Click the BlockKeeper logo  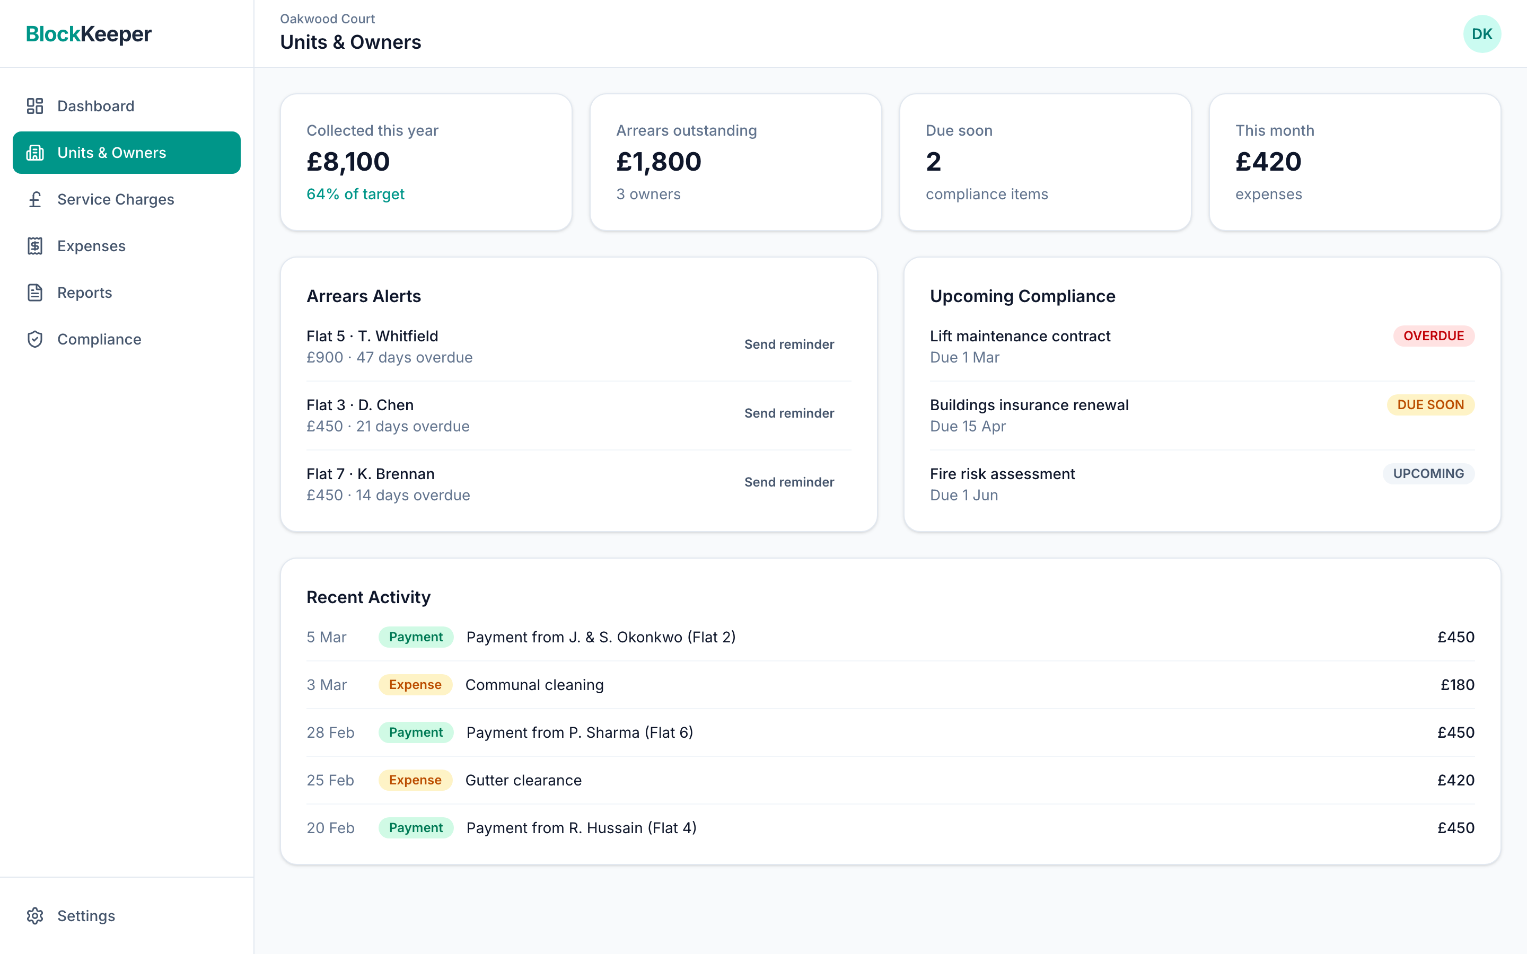(x=89, y=34)
